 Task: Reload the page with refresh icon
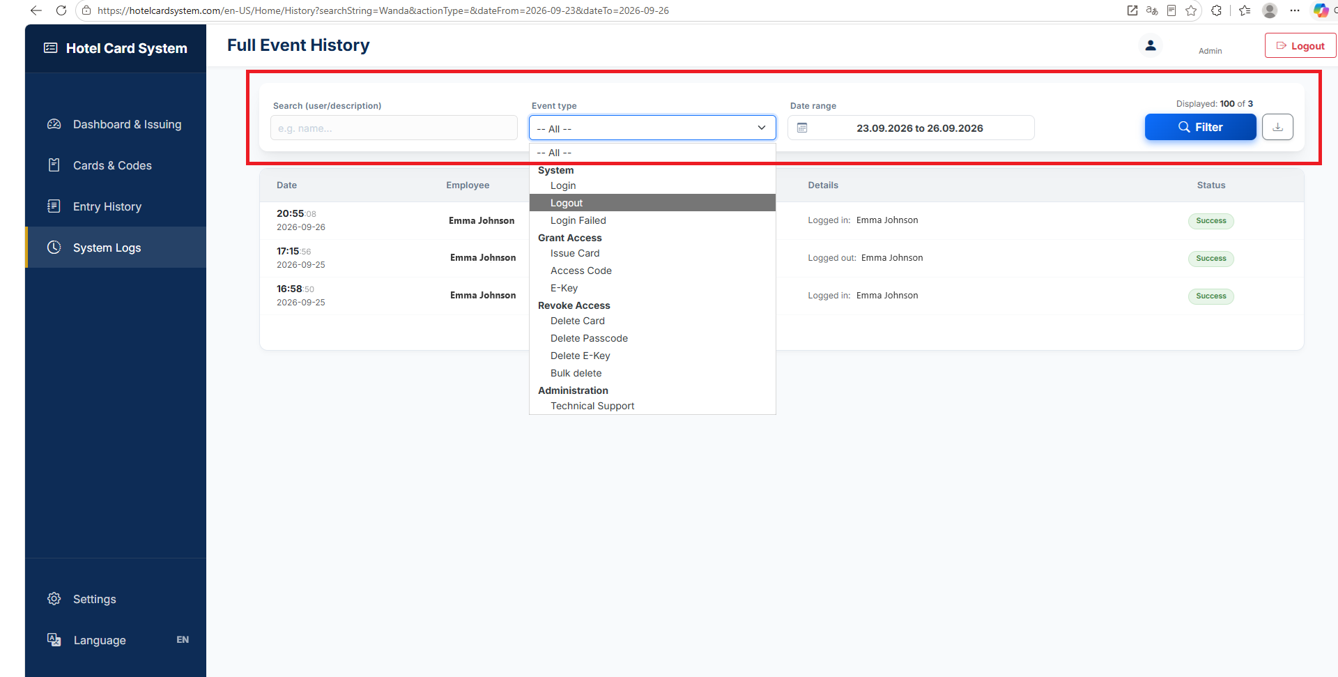tap(61, 10)
